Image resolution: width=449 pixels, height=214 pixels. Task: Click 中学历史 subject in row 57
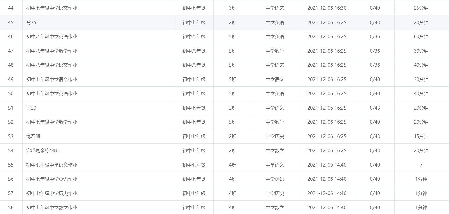click(275, 193)
